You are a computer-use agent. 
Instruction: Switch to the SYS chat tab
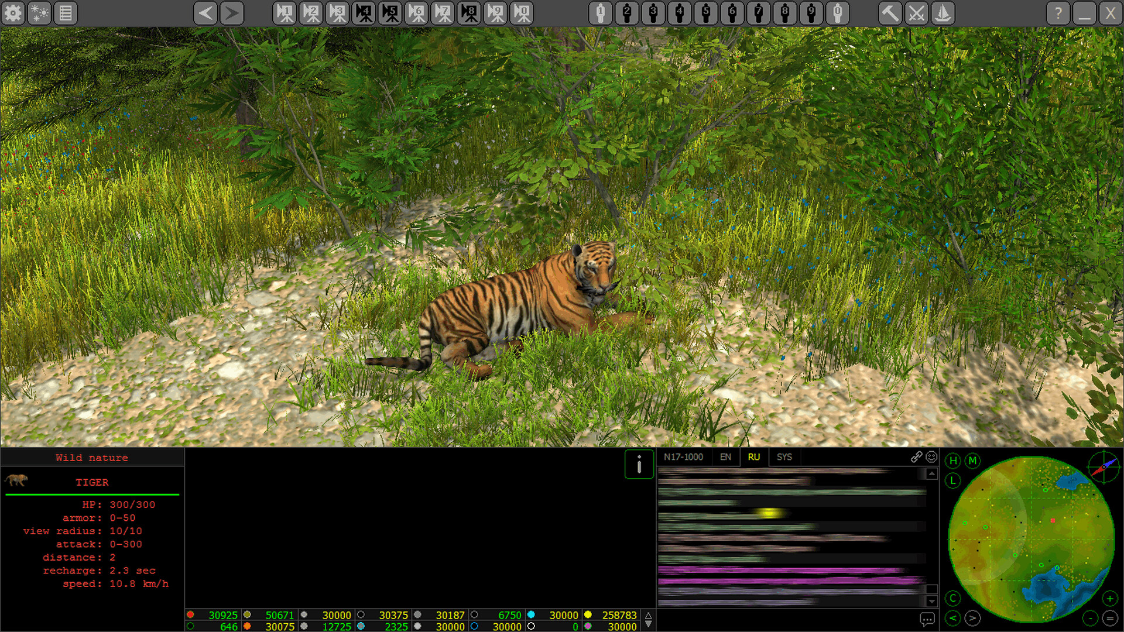[784, 457]
